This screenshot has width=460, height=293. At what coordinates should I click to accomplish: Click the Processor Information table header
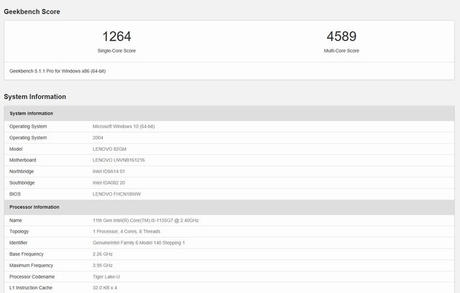click(34, 207)
